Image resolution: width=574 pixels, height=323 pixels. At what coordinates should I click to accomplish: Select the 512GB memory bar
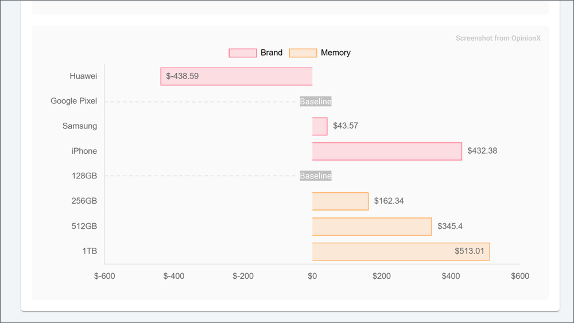[x=372, y=227]
